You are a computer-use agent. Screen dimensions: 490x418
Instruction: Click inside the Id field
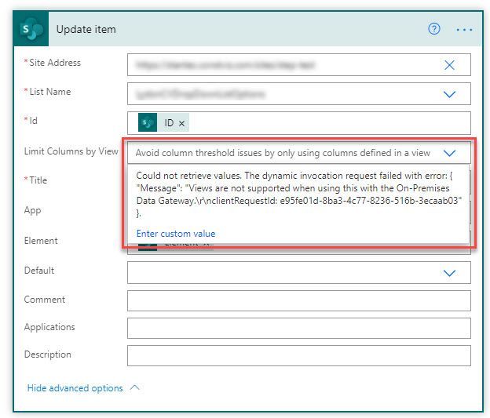[x=298, y=123]
